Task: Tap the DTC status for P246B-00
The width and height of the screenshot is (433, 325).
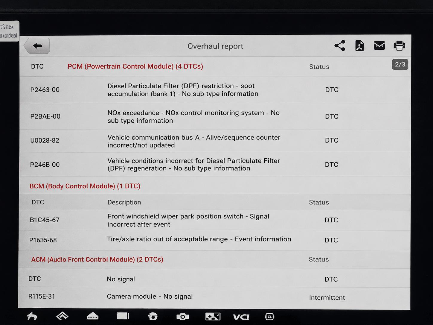Action: [332, 165]
